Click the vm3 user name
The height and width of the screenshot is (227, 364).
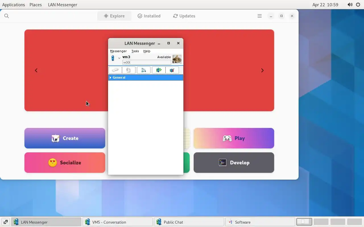(126, 57)
